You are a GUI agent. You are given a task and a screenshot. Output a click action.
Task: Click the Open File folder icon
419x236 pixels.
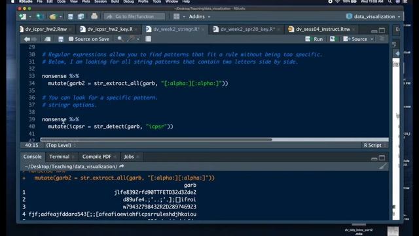point(52,16)
